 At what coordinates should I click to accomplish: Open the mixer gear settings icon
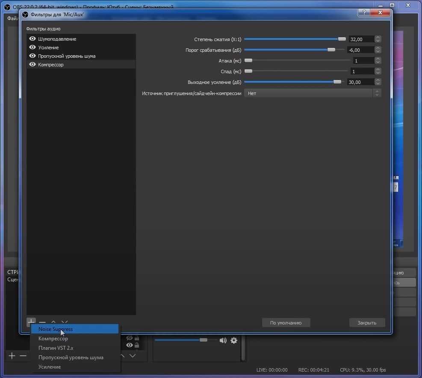pyautogui.click(x=234, y=340)
